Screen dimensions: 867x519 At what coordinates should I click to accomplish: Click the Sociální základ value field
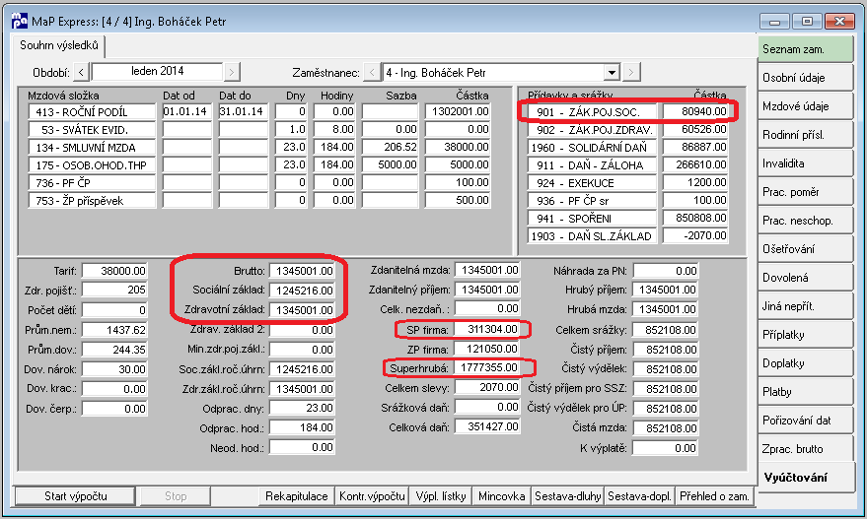303,290
